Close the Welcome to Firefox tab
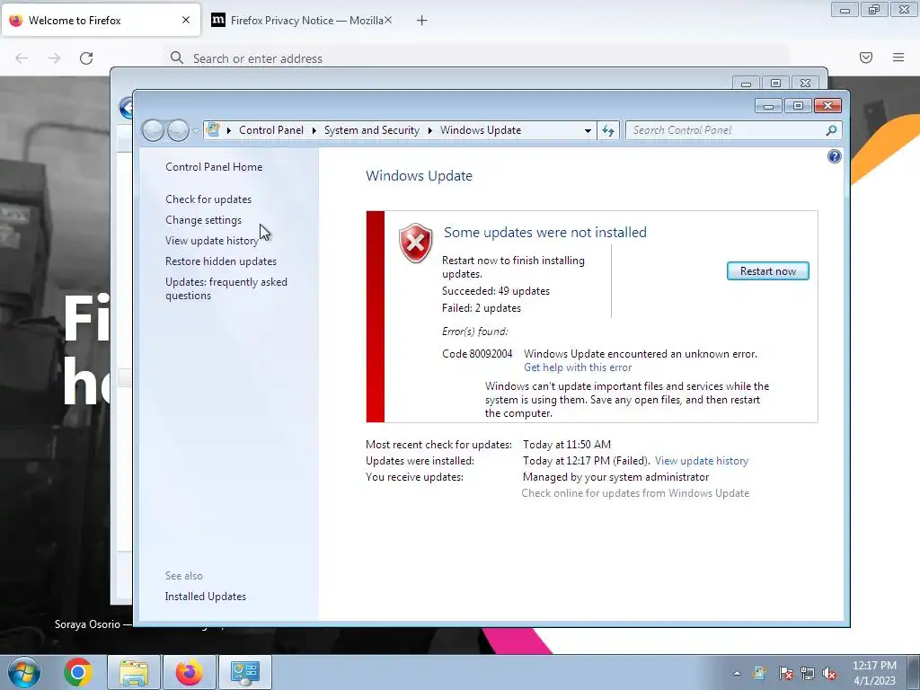Screen dimensions: 920x690 [186, 20]
